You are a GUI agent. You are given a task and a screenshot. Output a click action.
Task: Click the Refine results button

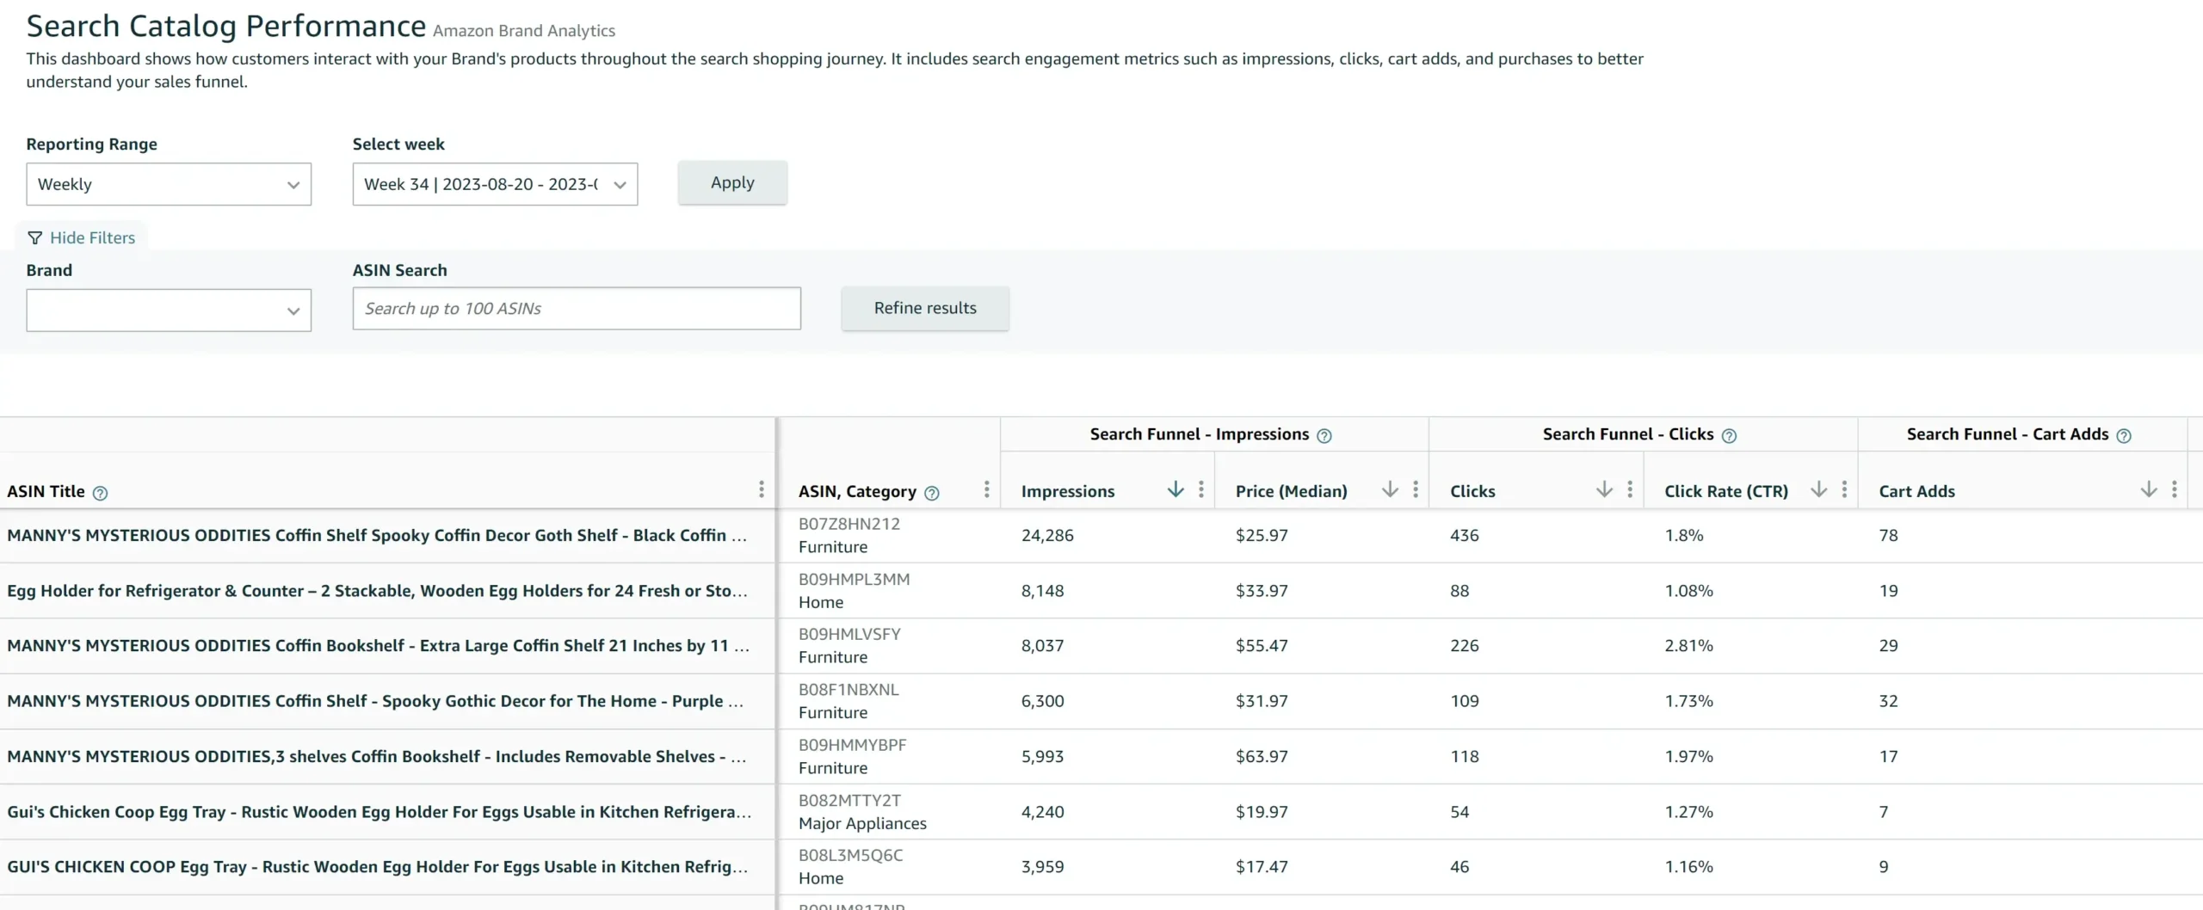[924, 308]
